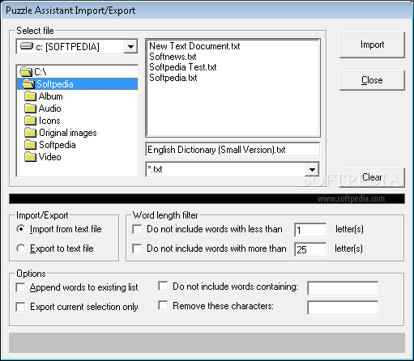Screen dimensions: 414x361
Task: Select Softnews.txt in file list
Action: point(173,57)
